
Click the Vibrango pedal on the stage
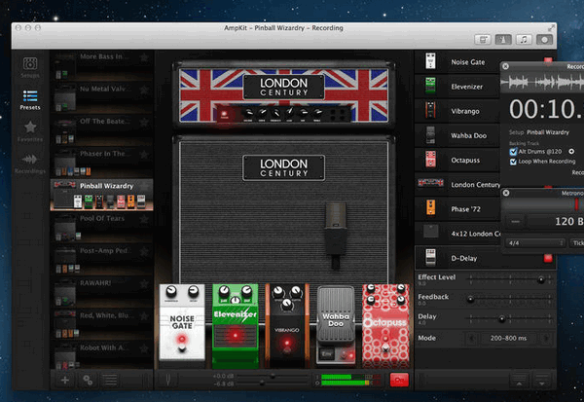287,326
